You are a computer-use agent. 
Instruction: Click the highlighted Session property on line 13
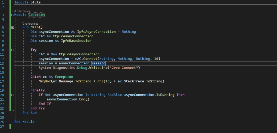coord(98,63)
